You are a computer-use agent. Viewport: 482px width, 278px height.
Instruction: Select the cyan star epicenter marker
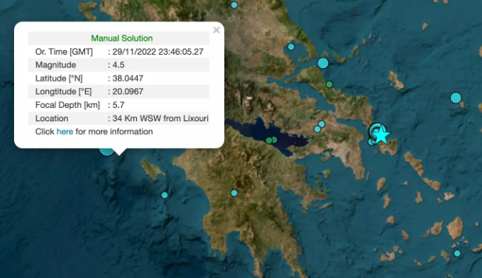coord(381,135)
